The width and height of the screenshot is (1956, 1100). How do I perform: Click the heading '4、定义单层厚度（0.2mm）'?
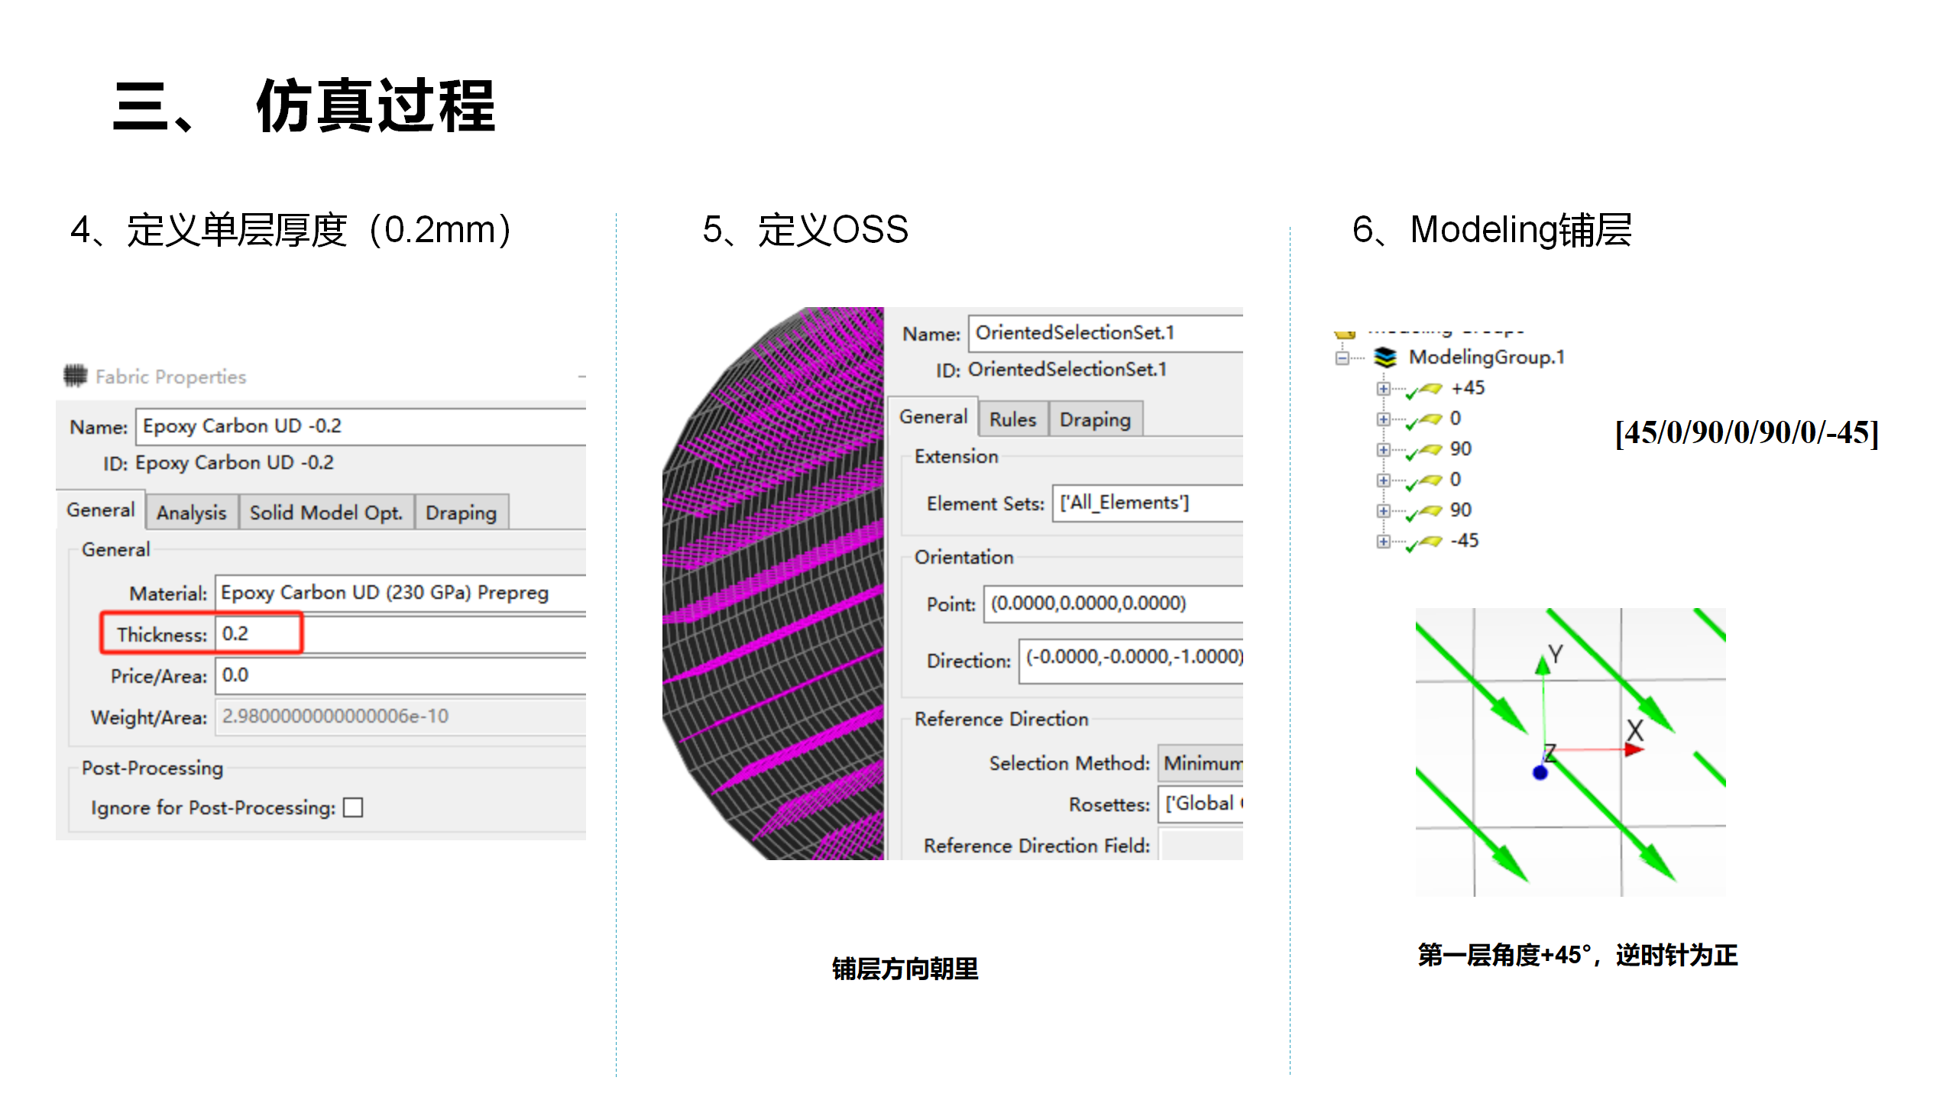coord(291,230)
